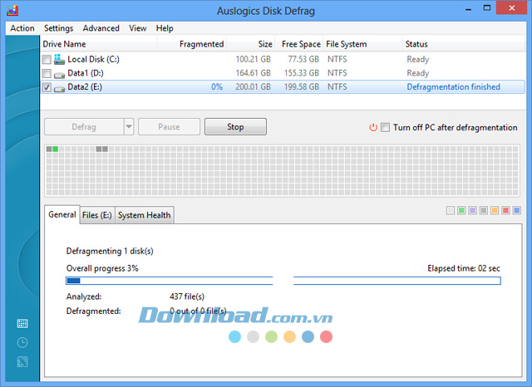The image size is (532, 387).
Task: Click the white legend color swatch
Action: click(x=451, y=210)
